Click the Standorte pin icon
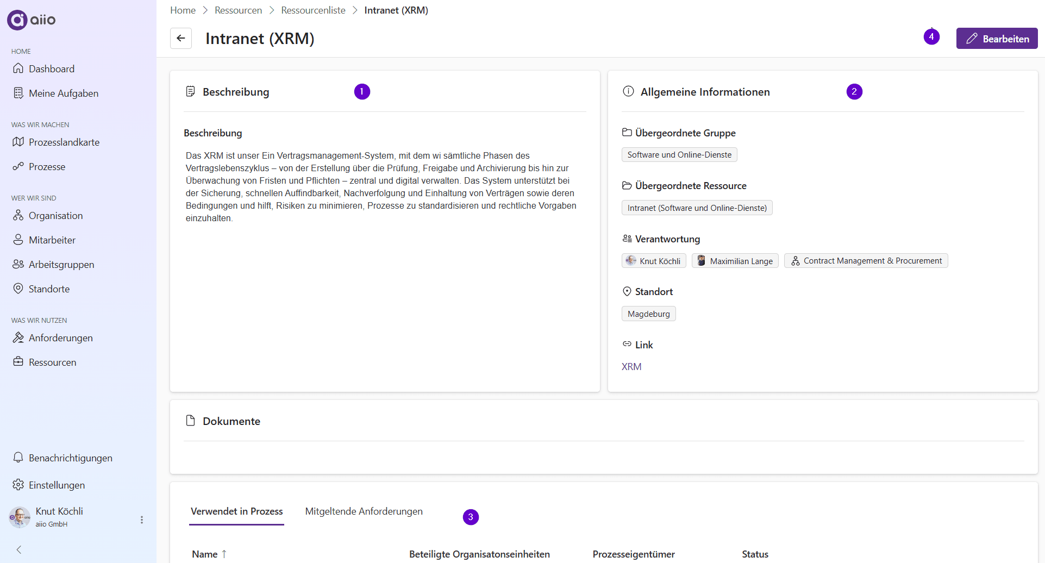Image resolution: width=1045 pixels, height=563 pixels. click(18, 289)
